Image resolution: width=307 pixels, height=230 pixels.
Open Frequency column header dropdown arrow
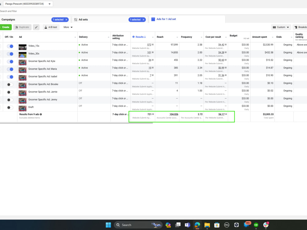click(201, 37)
